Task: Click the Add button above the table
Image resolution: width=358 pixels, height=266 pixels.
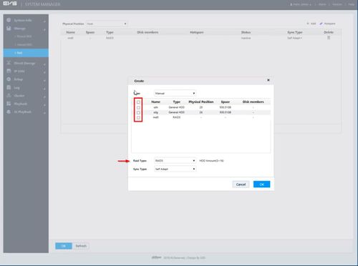Action: (311, 24)
